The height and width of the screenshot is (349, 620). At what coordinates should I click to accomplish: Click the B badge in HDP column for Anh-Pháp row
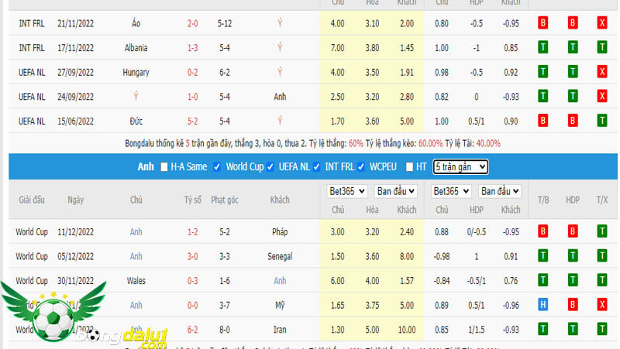572,231
